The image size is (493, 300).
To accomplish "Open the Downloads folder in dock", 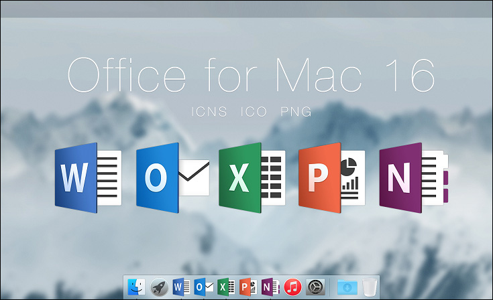I will point(347,287).
